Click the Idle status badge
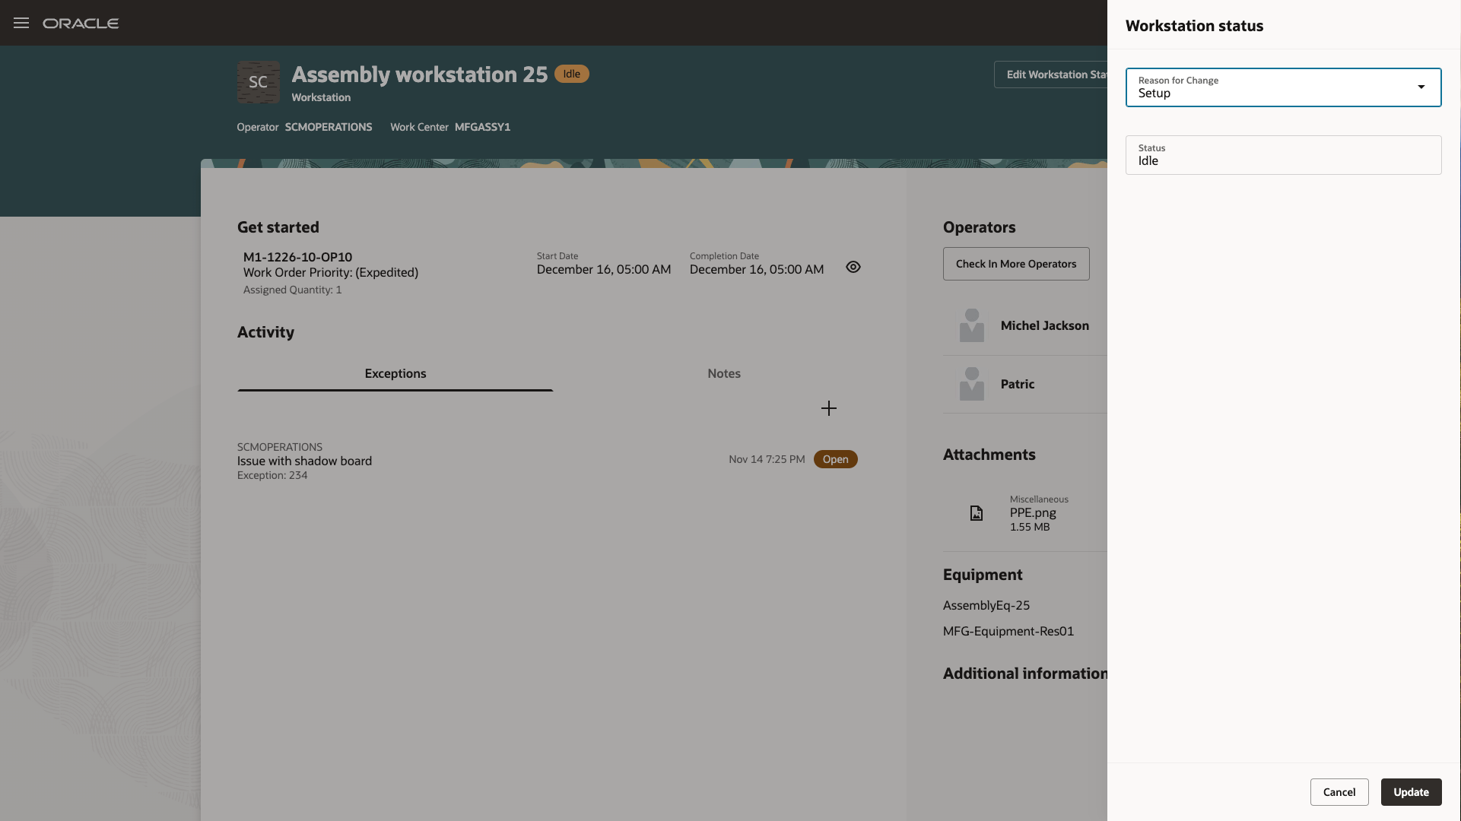The image size is (1461, 821). pos(571,74)
